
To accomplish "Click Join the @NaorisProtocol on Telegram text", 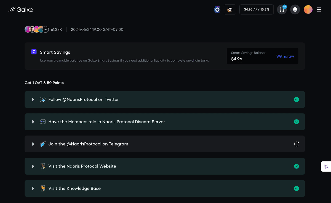I will pyautogui.click(x=88, y=144).
